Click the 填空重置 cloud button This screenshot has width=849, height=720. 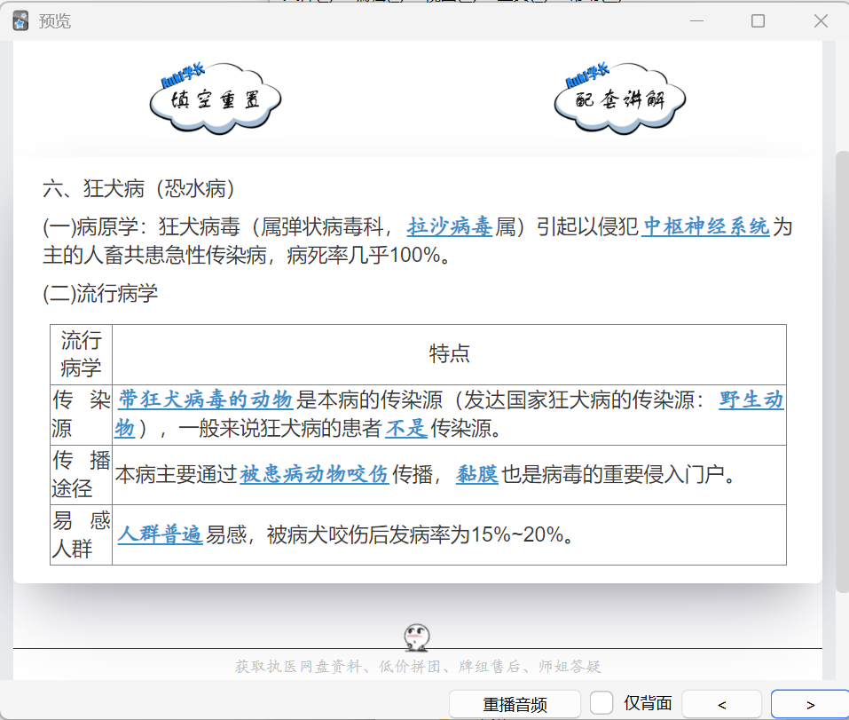(216, 98)
